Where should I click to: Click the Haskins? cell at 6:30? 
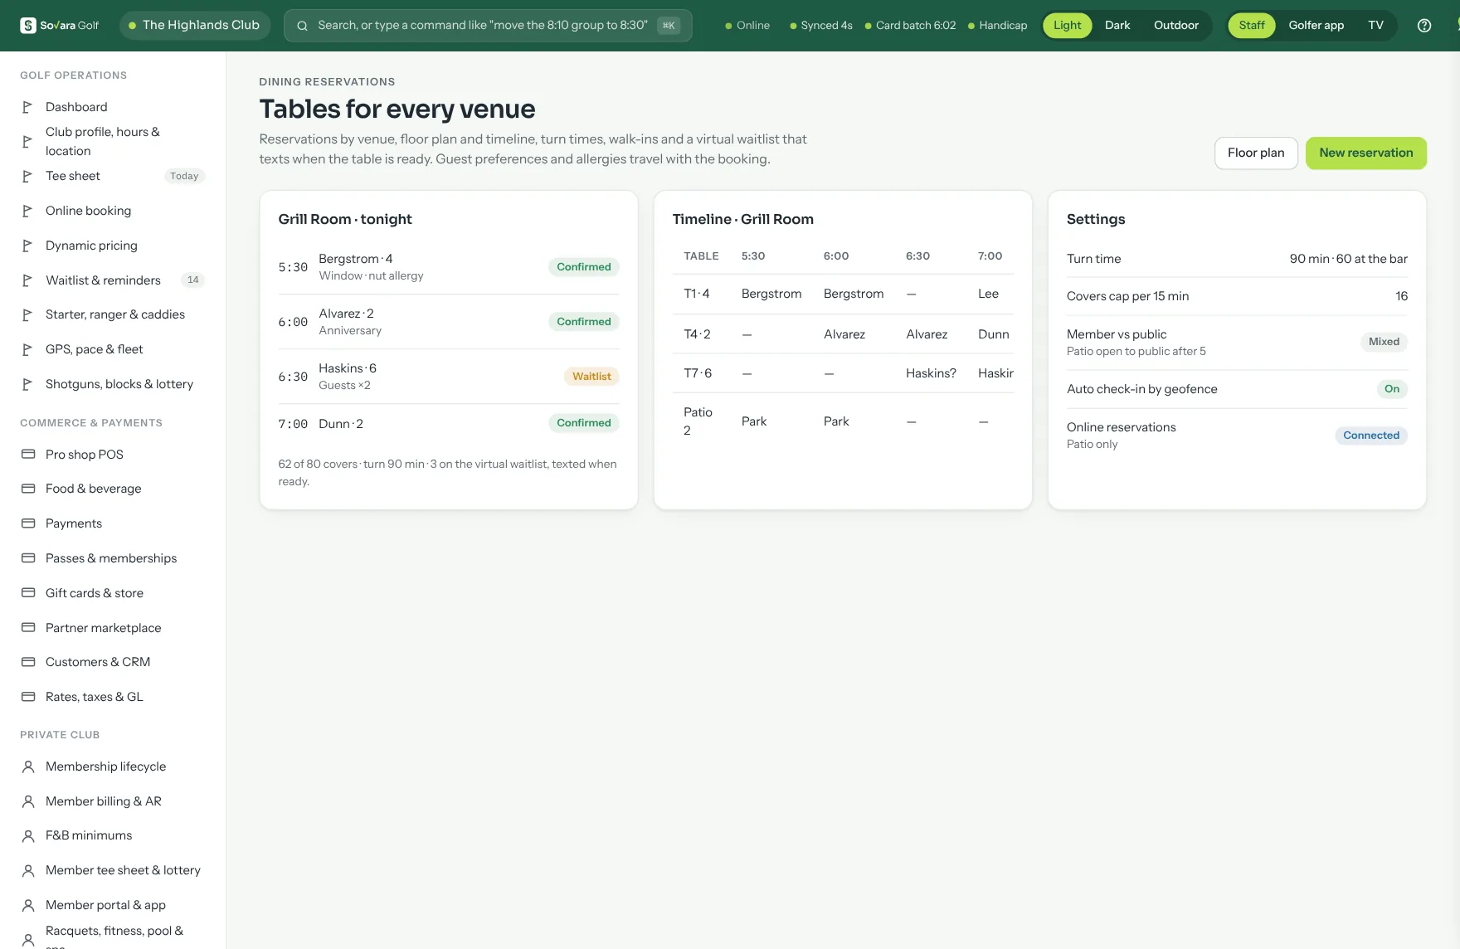pyautogui.click(x=931, y=373)
